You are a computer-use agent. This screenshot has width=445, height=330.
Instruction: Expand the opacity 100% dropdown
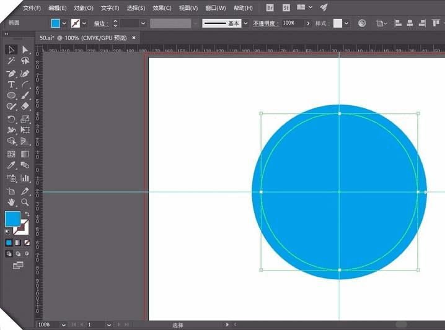coord(307,23)
